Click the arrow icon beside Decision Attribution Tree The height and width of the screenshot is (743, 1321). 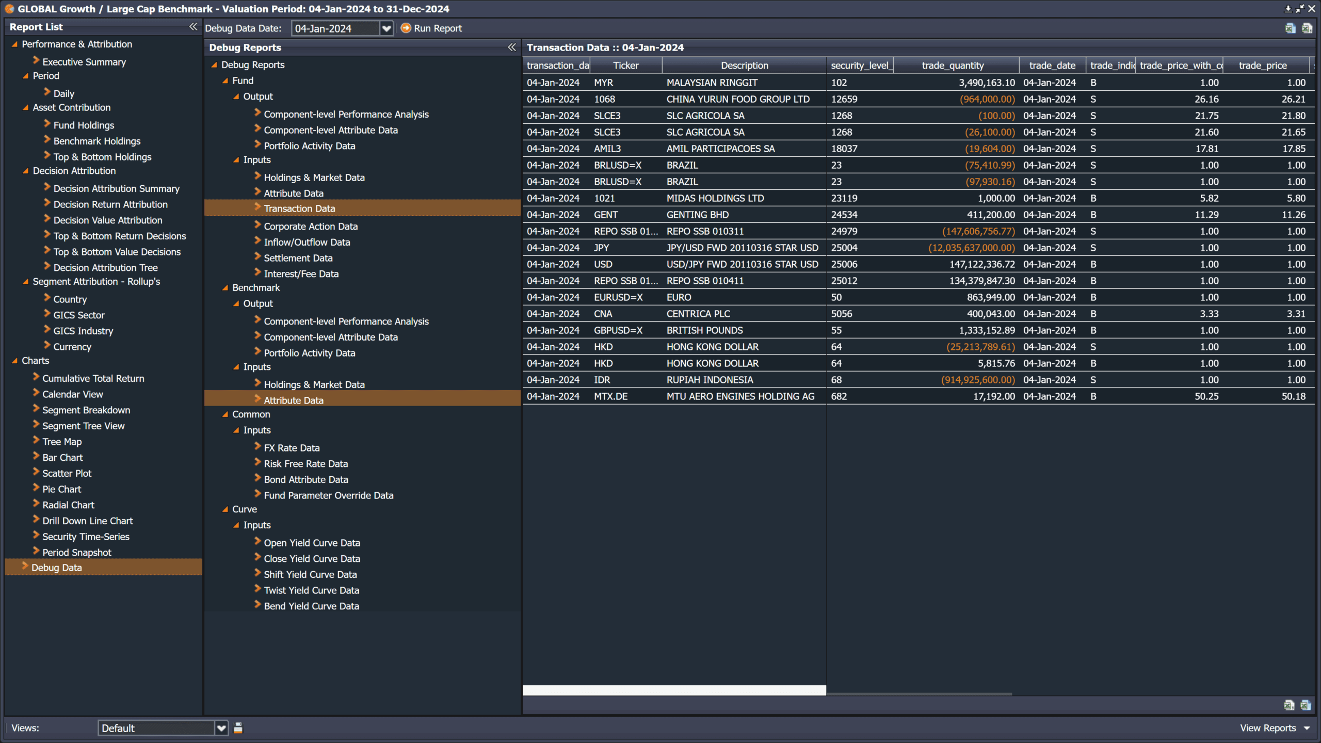pos(47,266)
